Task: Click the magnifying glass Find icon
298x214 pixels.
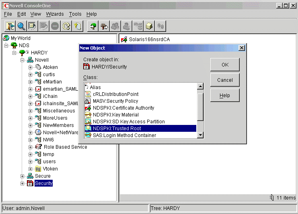Action: tap(21, 26)
